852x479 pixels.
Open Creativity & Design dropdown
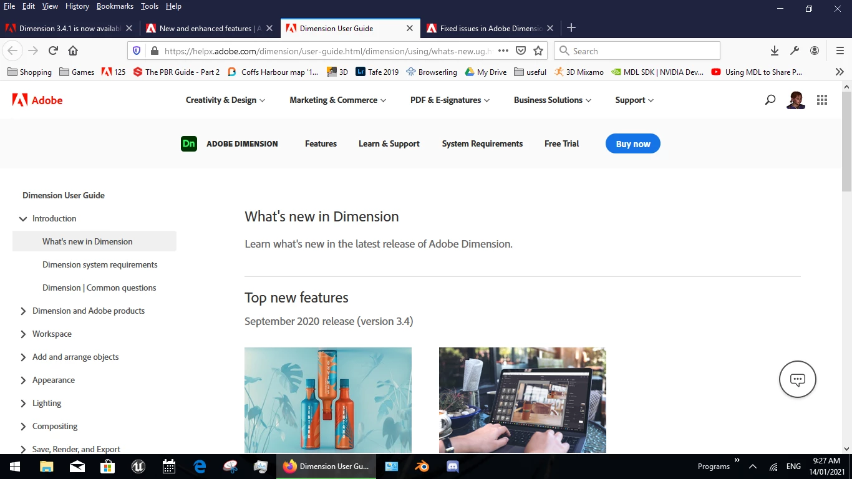click(225, 100)
